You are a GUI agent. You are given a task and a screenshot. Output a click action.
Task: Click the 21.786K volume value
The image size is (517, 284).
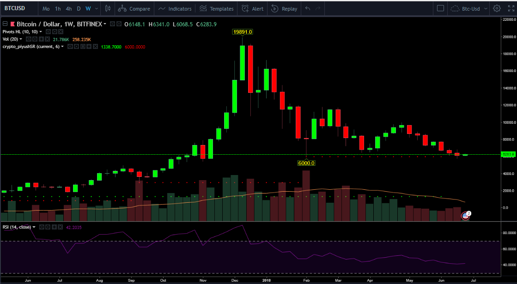coord(61,40)
